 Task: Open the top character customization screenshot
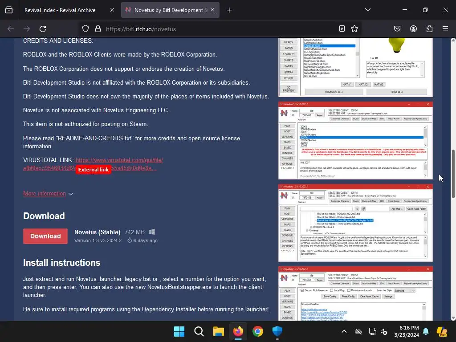click(x=355, y=67)
